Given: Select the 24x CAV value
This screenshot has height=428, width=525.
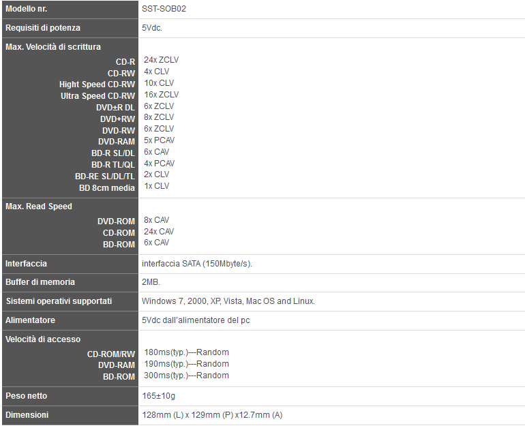Looking at the screenshot, I should pos(159,232).
